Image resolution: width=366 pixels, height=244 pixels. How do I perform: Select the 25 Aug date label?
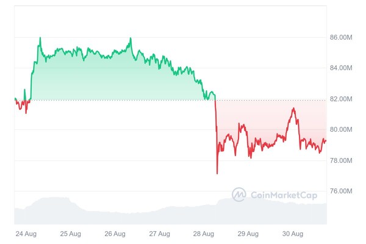[71, 234]
